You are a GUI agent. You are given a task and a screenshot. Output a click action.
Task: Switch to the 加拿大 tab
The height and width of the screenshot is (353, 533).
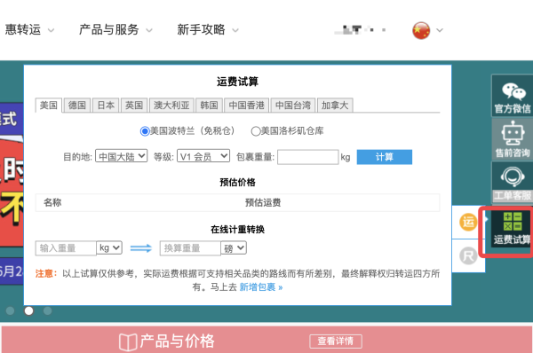click(335, 106)
